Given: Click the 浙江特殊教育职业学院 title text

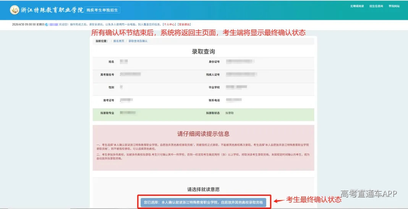Looking at the screenshot, I should pyautogui.click(x=52, y=10).
